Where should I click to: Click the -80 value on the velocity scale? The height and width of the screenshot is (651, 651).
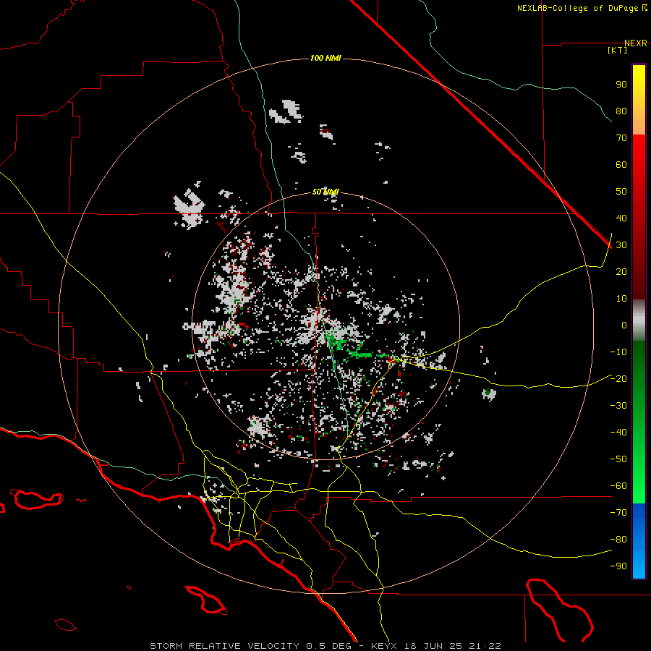pos(618,540)
